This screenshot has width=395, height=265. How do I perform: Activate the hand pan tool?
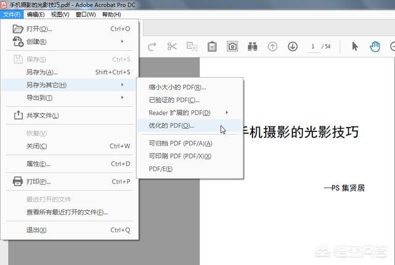click(375, 46)
